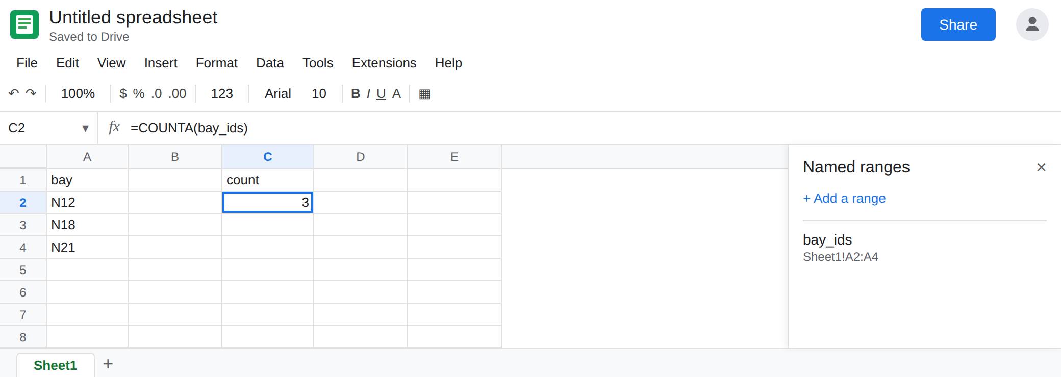Select column C header
This screenshot has height=377, width=1061.
[268, 157]
